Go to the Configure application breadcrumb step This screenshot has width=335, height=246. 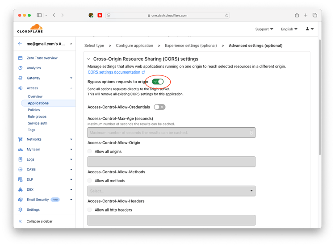(x=134, y=46)
